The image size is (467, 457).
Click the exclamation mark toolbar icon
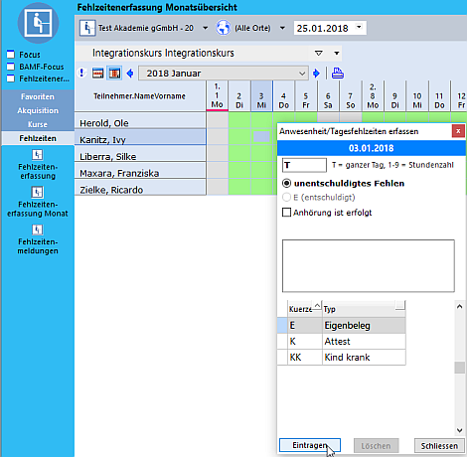82,73
